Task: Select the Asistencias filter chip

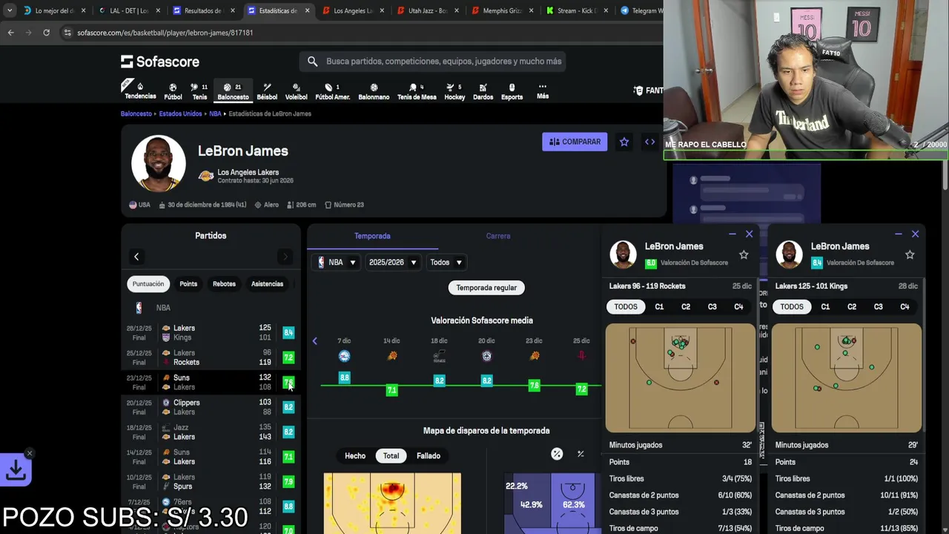Action: pyautogui.click(x=267, y=283)
